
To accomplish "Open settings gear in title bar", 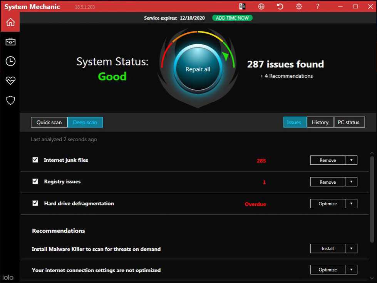I will tap(299, 6).
